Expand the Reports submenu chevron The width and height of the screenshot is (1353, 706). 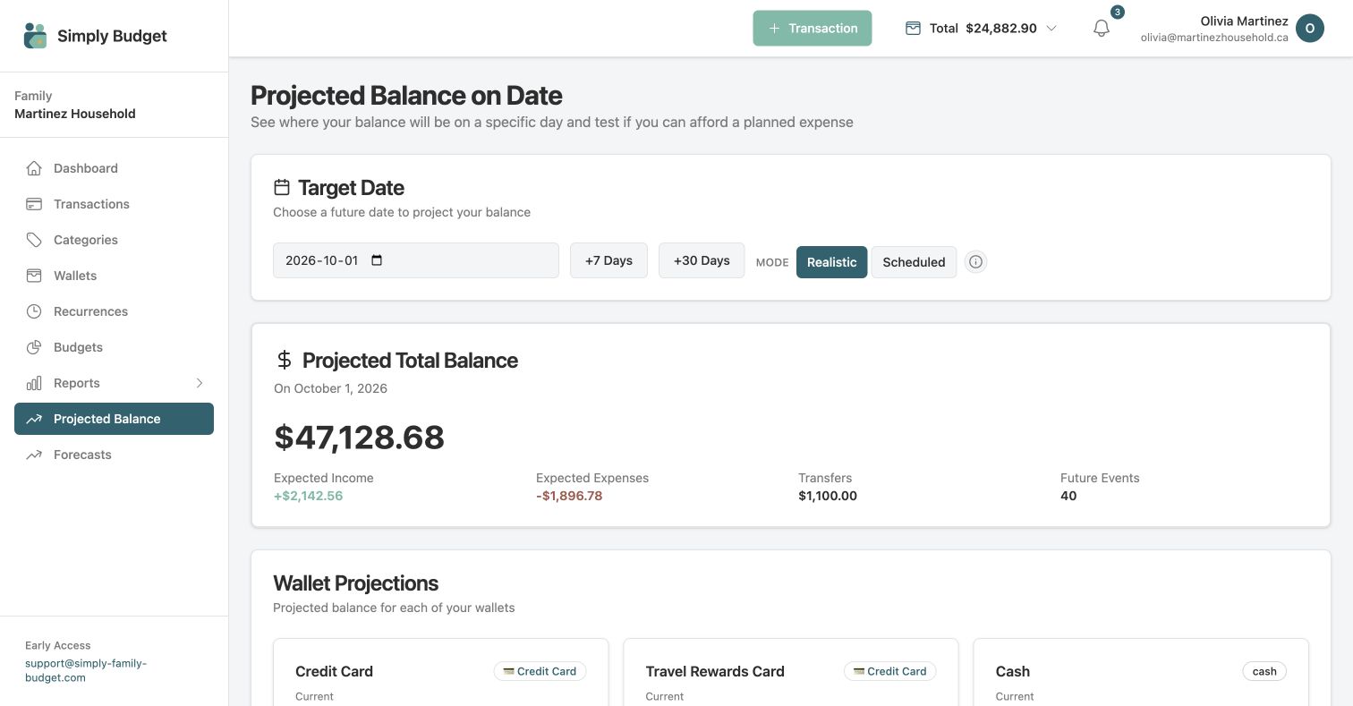(200, 383)
